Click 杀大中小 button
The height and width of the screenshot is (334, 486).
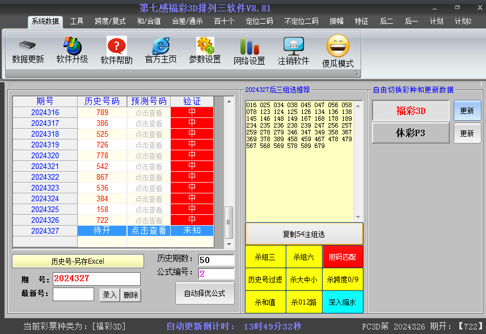[x=304, y=280]
